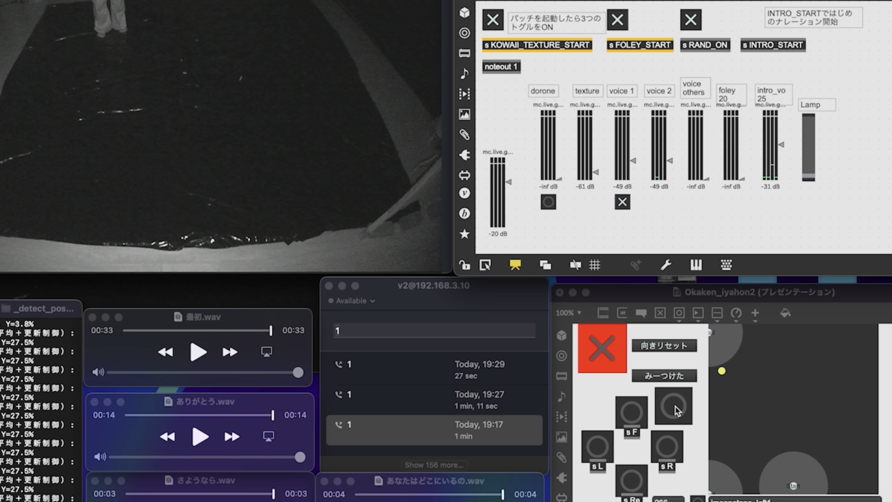The width and height of the screenshot is (892, 502).
Task: Click the Lamp vertical slider
Action: click(x=808, y=147)
